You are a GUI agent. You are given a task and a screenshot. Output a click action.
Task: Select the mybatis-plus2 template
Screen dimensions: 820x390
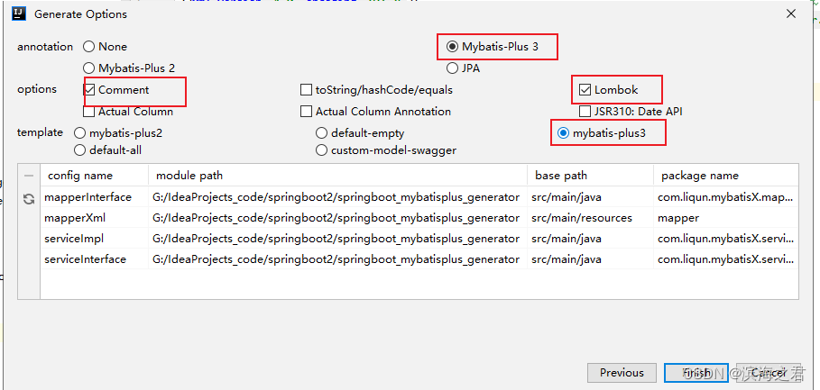(80, 133)
